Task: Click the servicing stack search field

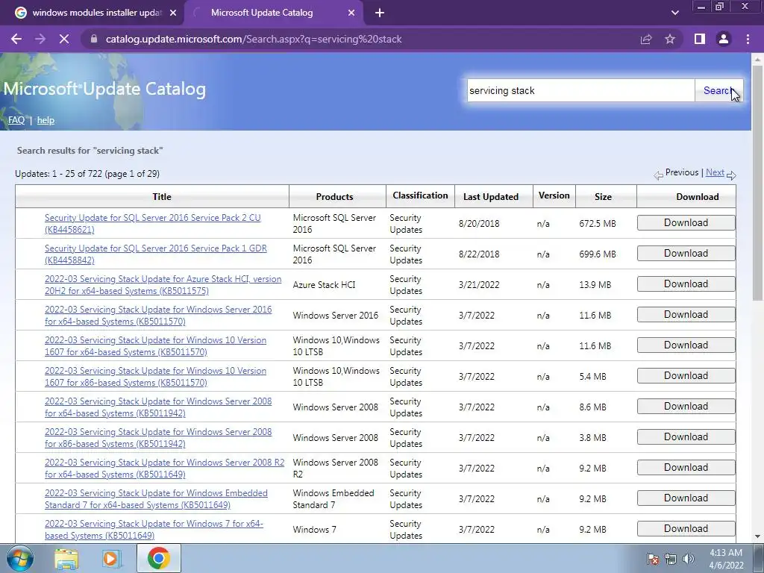Action: click(580, 90)
